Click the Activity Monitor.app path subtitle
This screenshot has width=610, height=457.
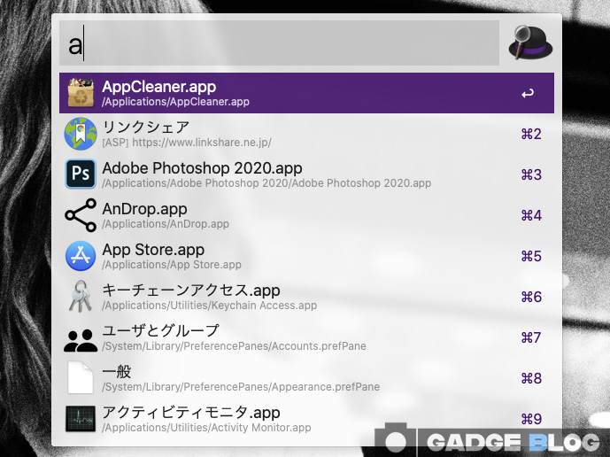(206, 428)
